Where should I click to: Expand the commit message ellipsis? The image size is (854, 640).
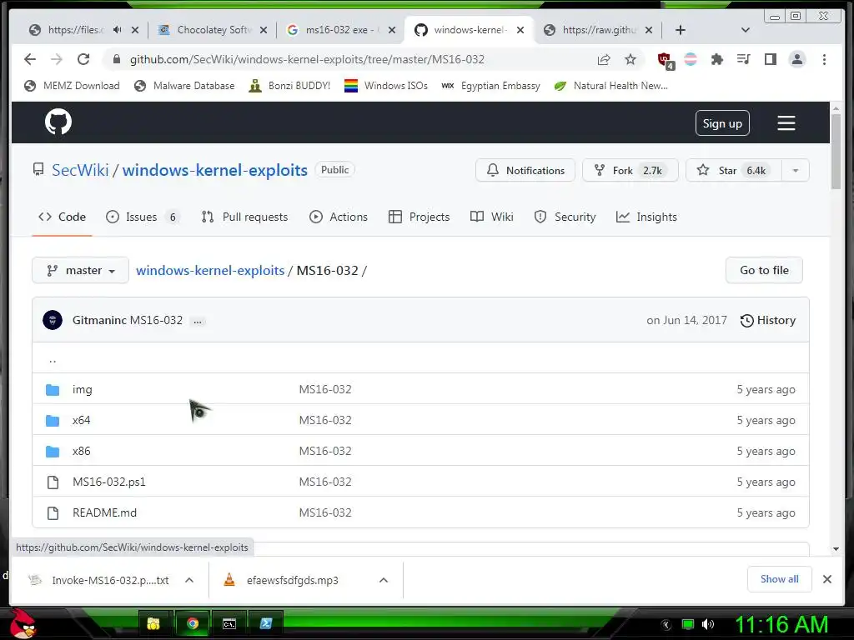coord(198,321)
